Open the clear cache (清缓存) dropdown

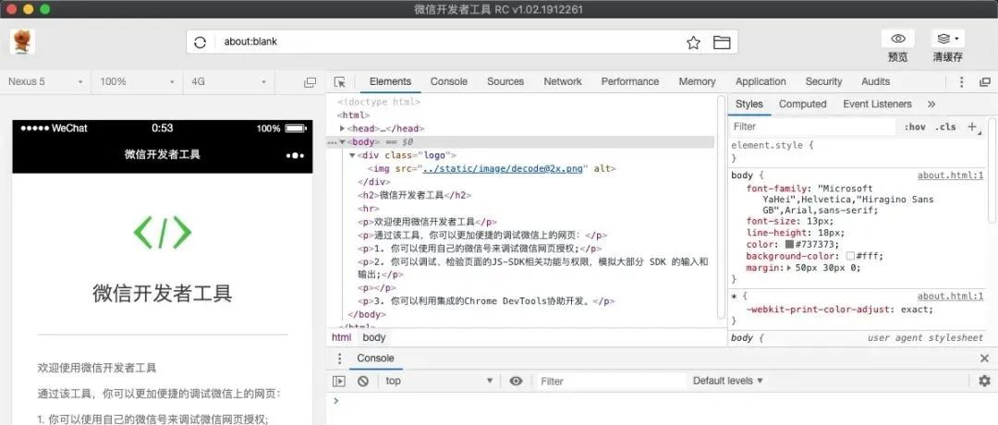(x=948, y=38)
